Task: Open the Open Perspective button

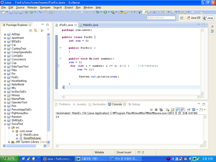Action: point(182,18)
